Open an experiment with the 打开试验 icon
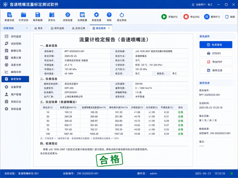Viewport: 238px width, 178px height. point(24,15)
